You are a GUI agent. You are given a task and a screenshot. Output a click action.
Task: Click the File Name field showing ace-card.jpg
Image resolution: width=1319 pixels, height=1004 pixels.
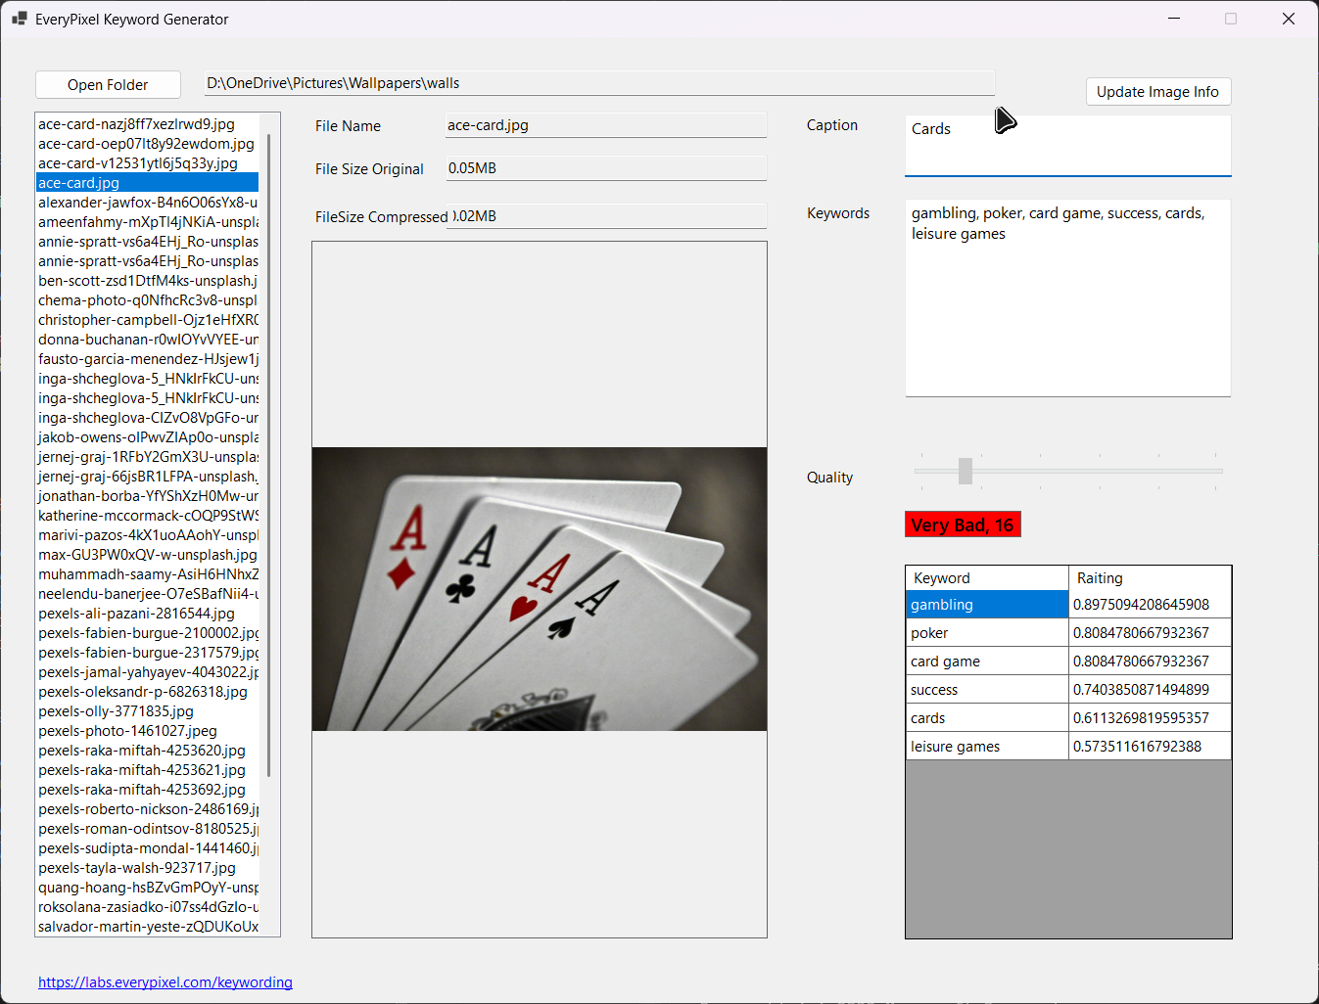[x=605, y=124]
